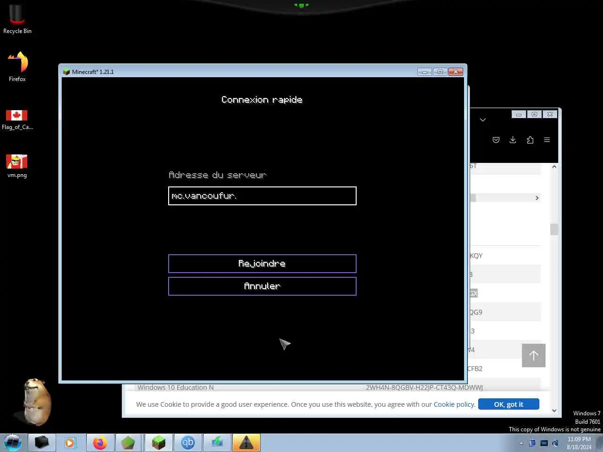Maximize the Minecraft window

click(x=440, y=72)
